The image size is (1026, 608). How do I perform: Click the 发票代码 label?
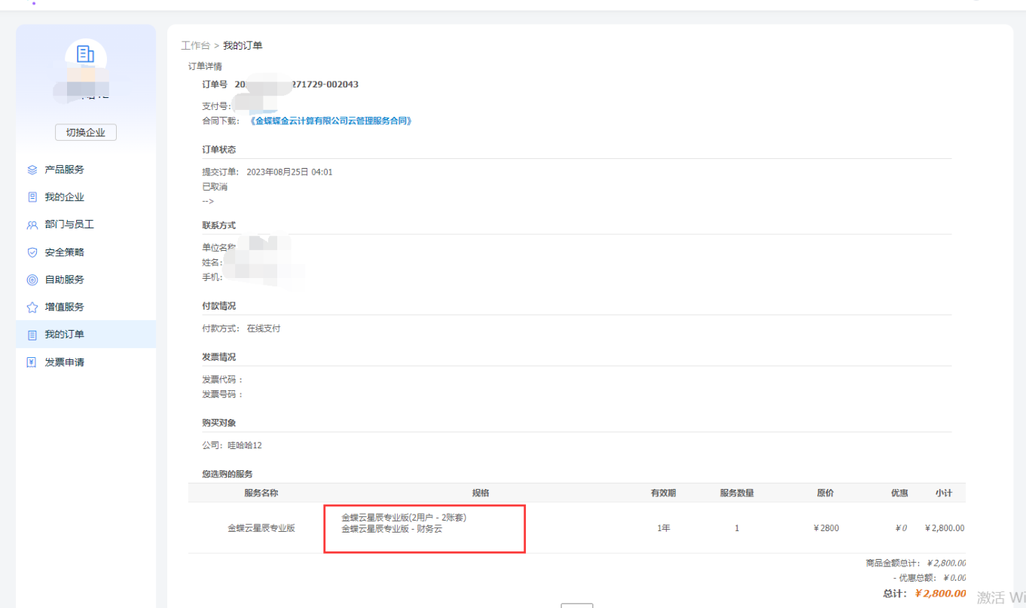tap(222, 380)
